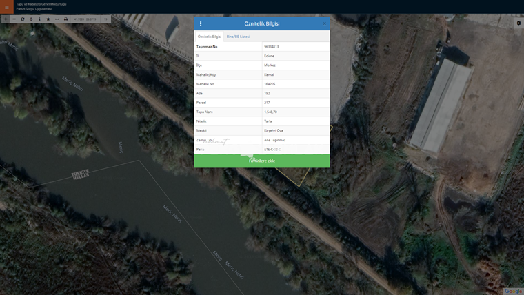Click the Parsel label
This screenshot has width=524, height=295.
point(201,103)
